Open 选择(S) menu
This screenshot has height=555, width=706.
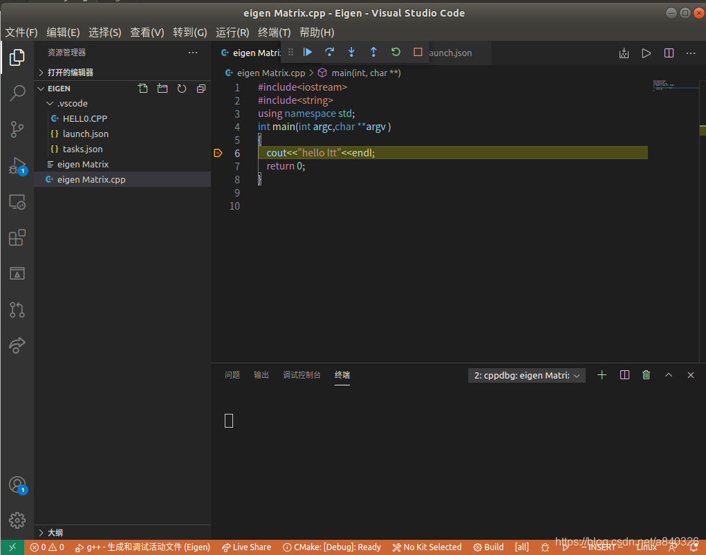click(x=105, y=33)
